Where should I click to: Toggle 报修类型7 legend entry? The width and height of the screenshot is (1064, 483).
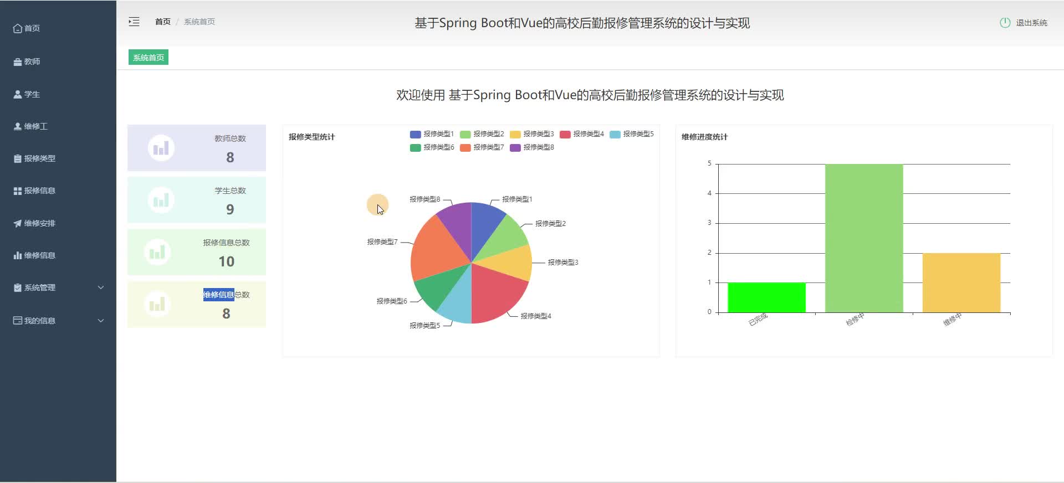(482, 147)
